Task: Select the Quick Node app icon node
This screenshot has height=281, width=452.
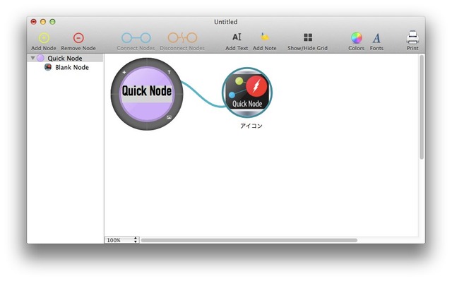Action: tap(247, 92)
